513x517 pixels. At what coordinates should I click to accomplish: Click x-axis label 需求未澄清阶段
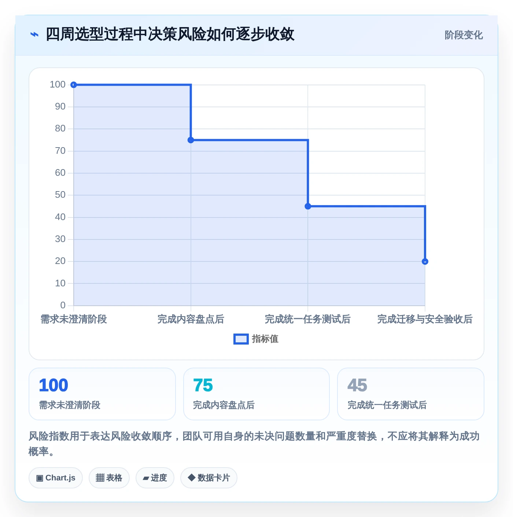(x=74, y=319)
